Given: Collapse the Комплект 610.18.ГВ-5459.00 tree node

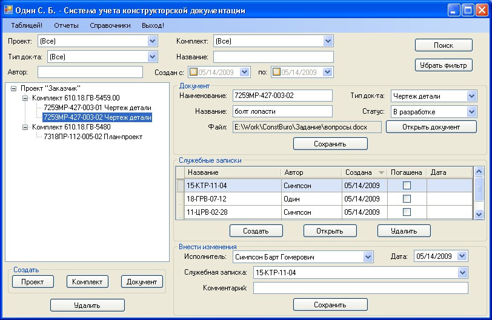Looking at the screenshot, I should click(x=25, y=98).
